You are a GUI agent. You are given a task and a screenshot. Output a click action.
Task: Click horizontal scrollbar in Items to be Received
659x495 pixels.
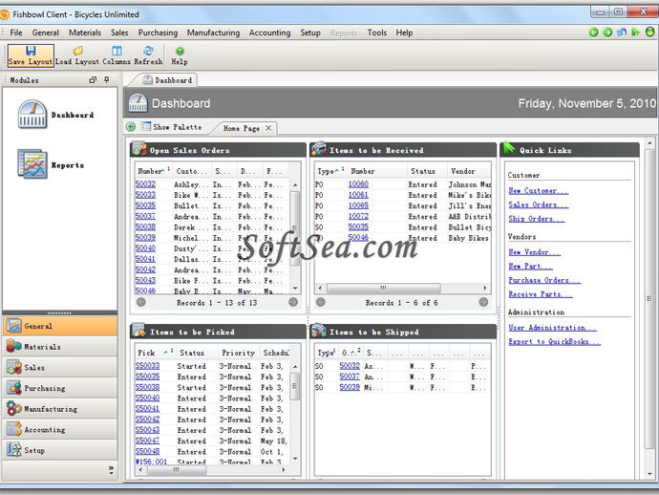pyautogui.click(x=383, y=288)
